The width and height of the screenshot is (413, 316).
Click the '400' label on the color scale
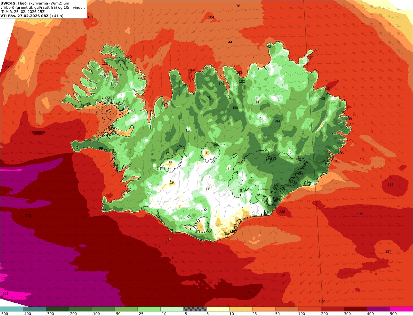coord(370,314)
